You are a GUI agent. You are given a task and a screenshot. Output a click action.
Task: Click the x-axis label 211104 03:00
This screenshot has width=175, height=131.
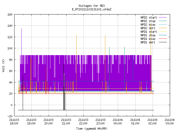coord(170,122)
